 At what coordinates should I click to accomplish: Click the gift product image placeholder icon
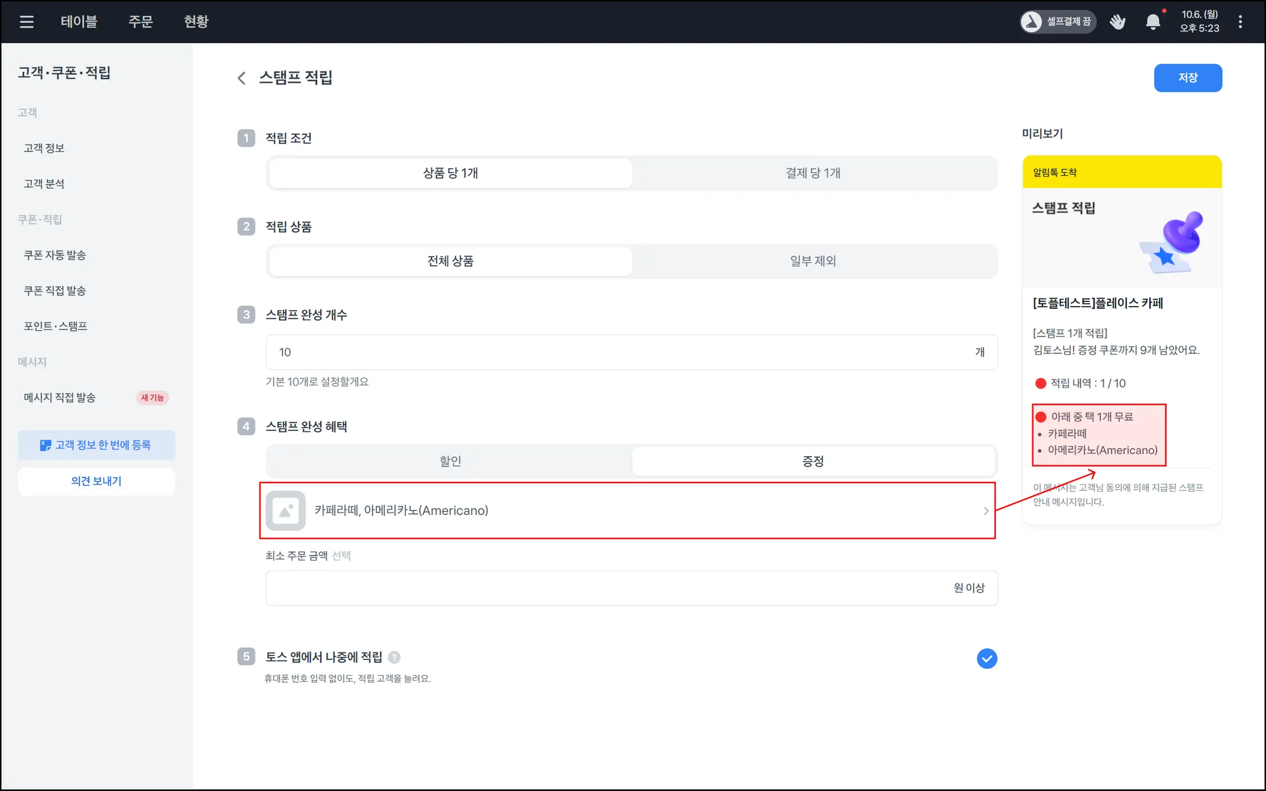(x=286, y=511)
